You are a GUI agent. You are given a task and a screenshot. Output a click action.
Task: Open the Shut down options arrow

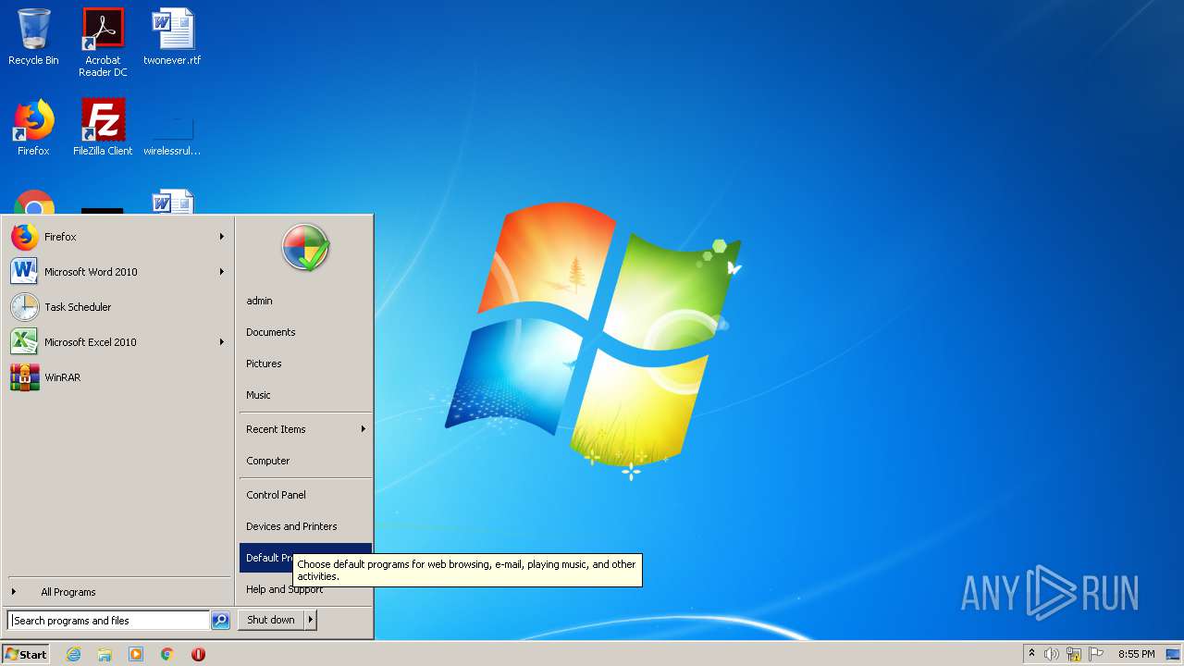(x=311, y=620)
